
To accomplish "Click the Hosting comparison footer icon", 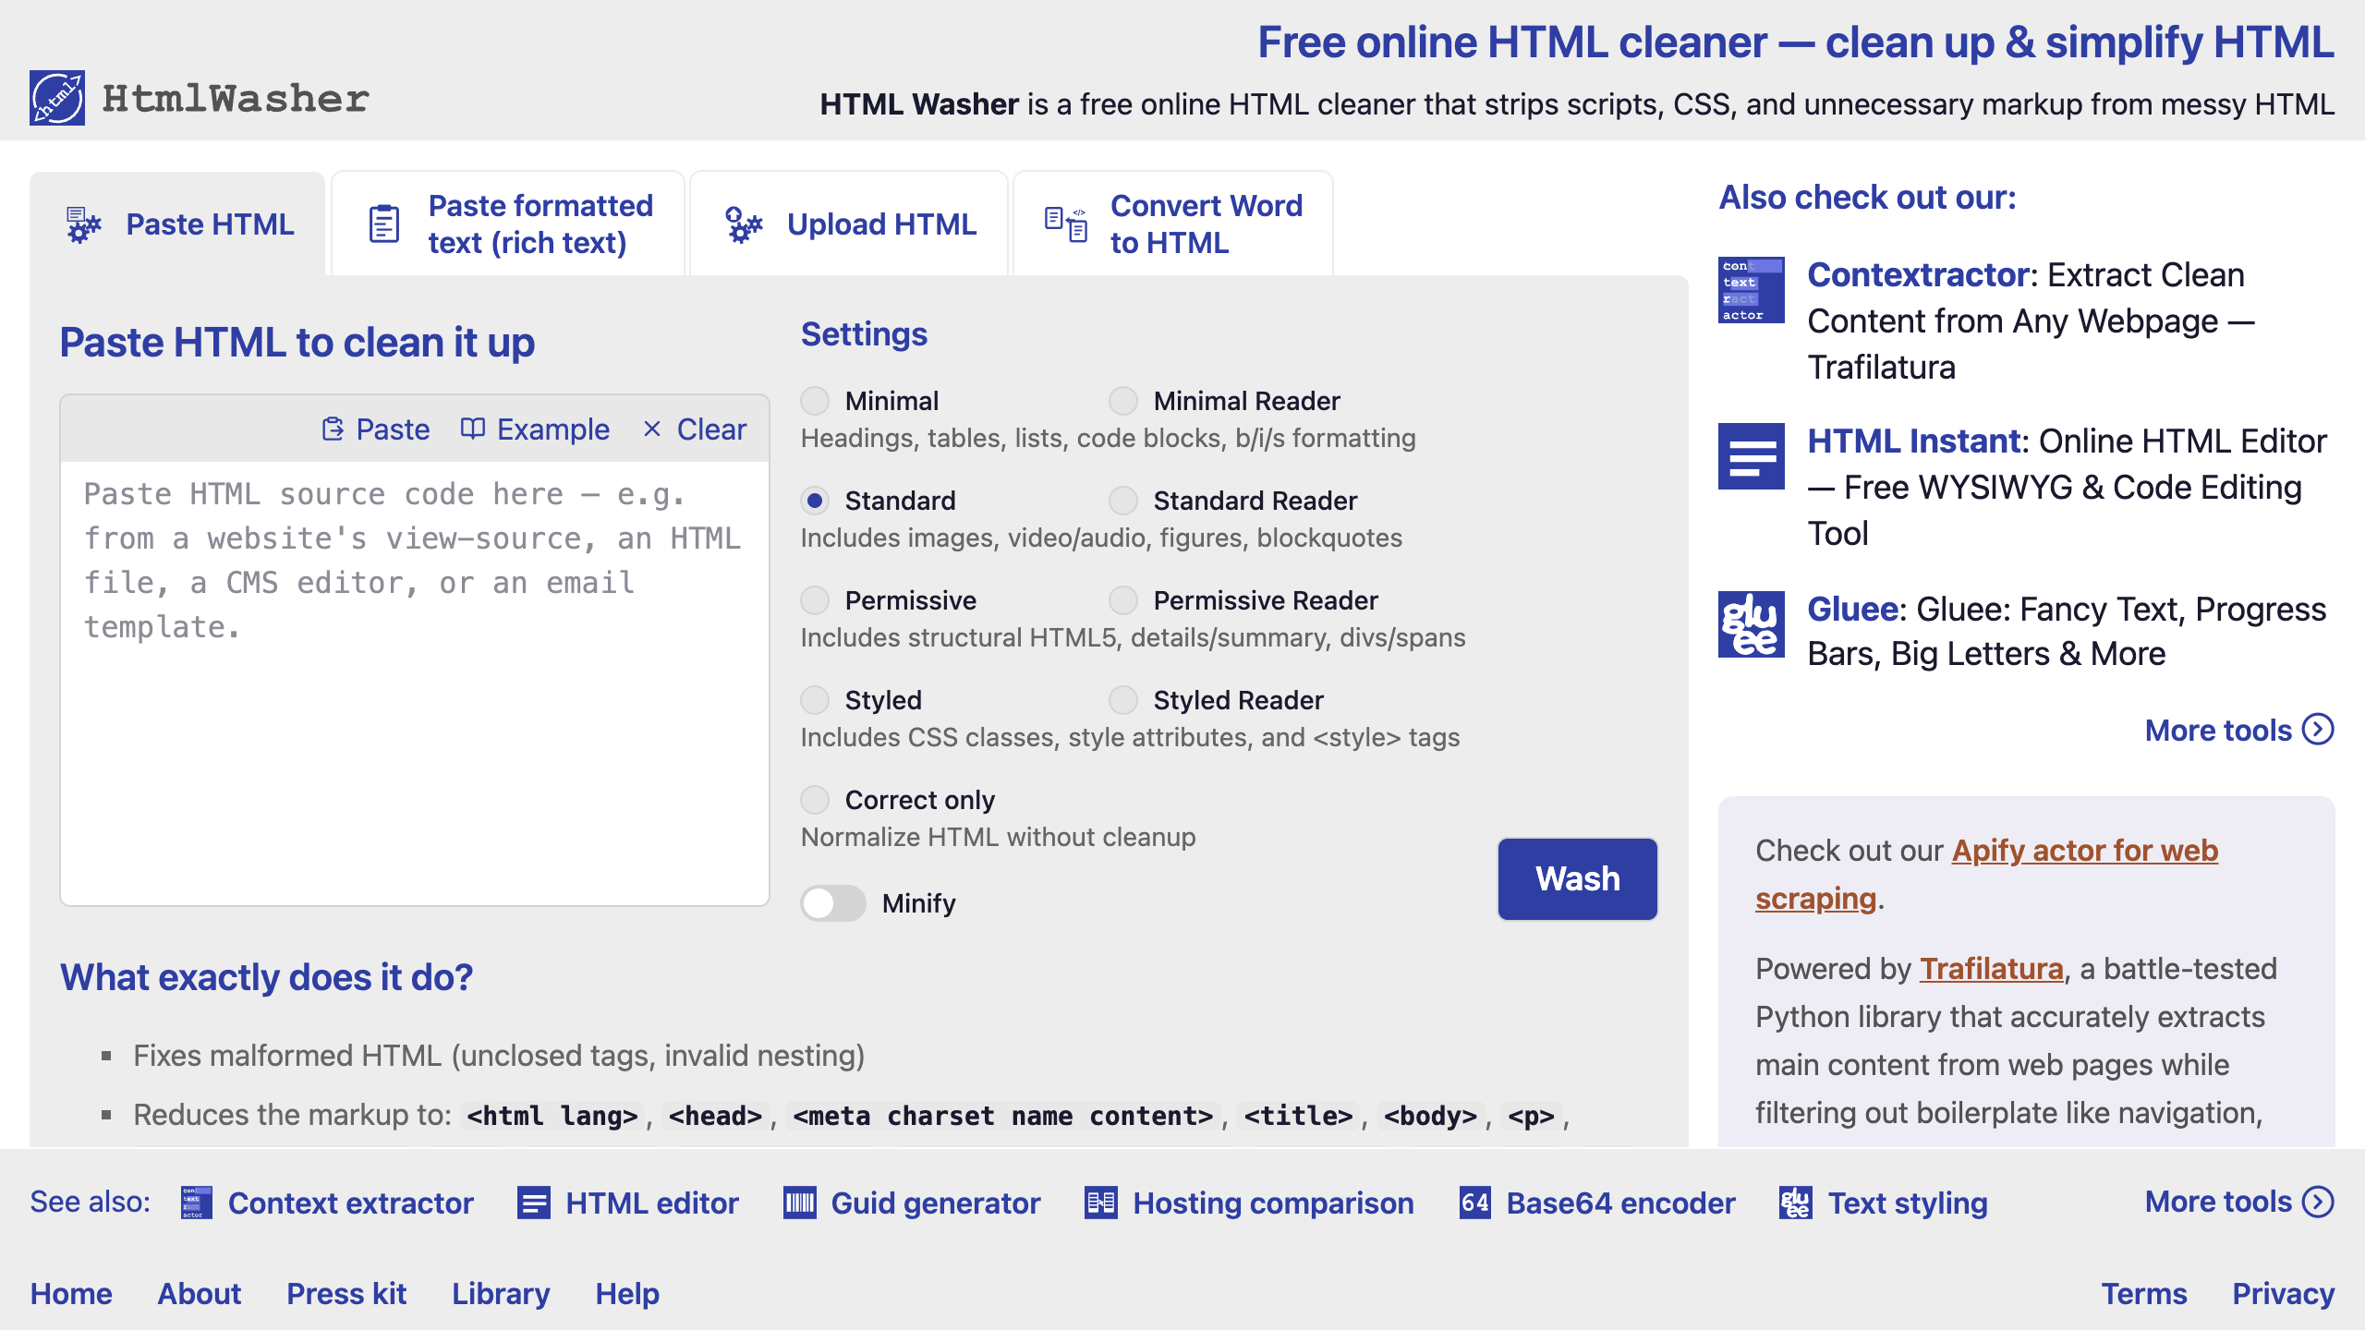I will click(x=1101, y=1203).
